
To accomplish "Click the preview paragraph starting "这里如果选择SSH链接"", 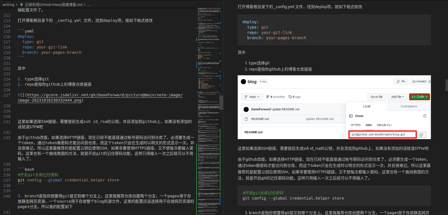I will tap(333, 148).
